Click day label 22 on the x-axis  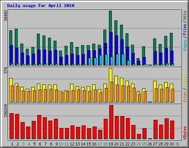[x=127, y=144]
